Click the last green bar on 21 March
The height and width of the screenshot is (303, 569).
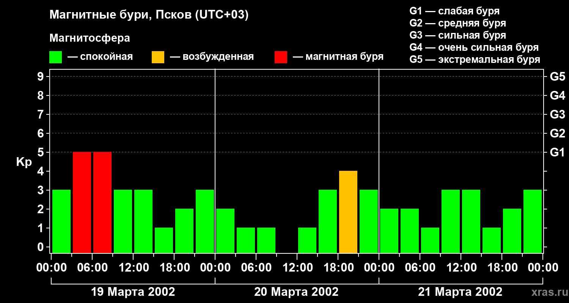click(533, 221)
